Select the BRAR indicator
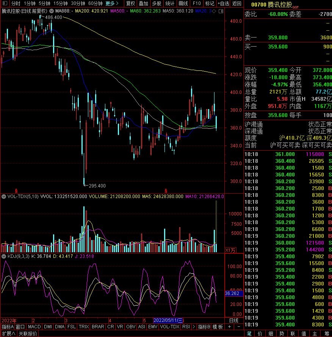 [x=98, y=327]
